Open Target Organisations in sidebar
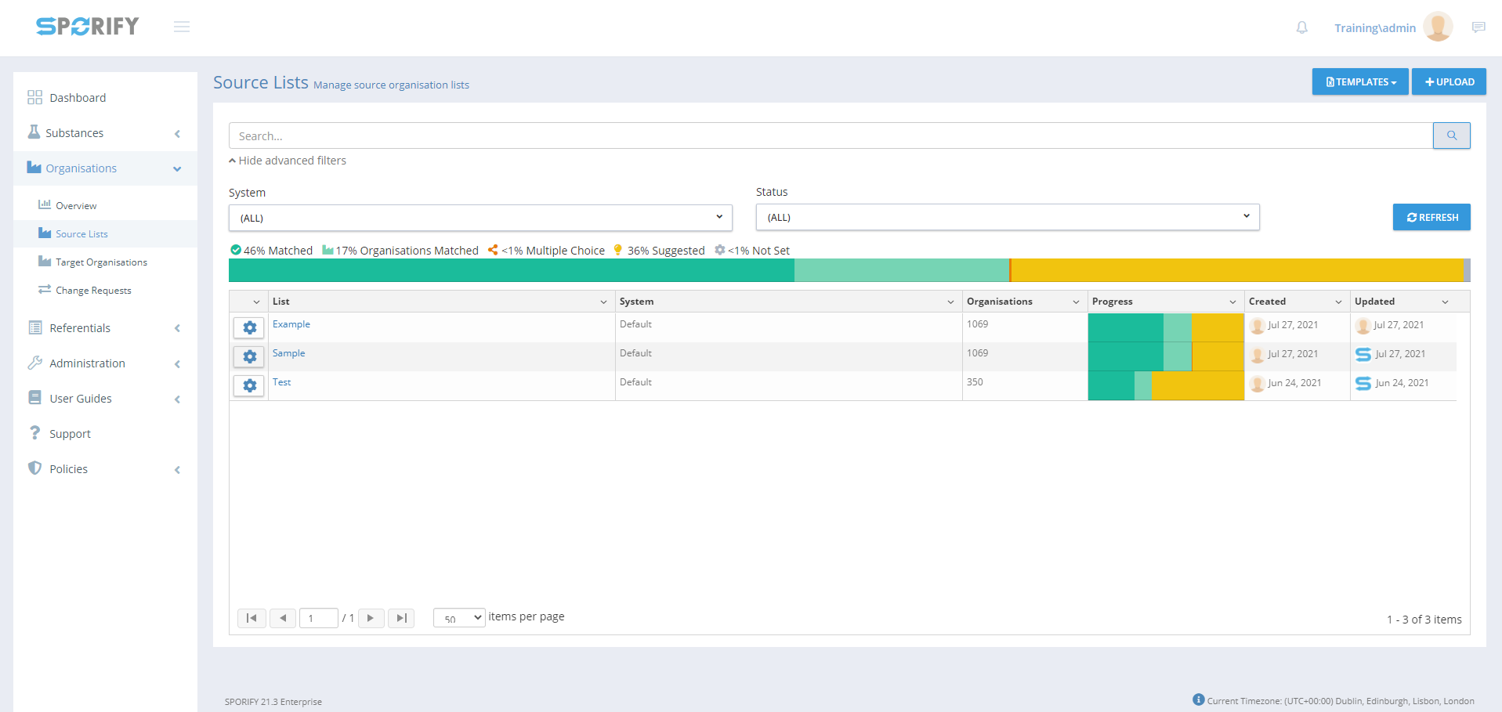This screenshot has height=712, width=1502. (x=101, y=262)
